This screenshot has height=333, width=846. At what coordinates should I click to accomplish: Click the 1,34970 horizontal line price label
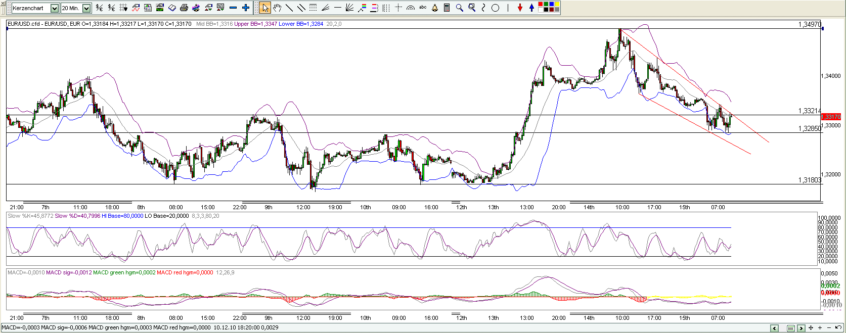tap(810, 24)
